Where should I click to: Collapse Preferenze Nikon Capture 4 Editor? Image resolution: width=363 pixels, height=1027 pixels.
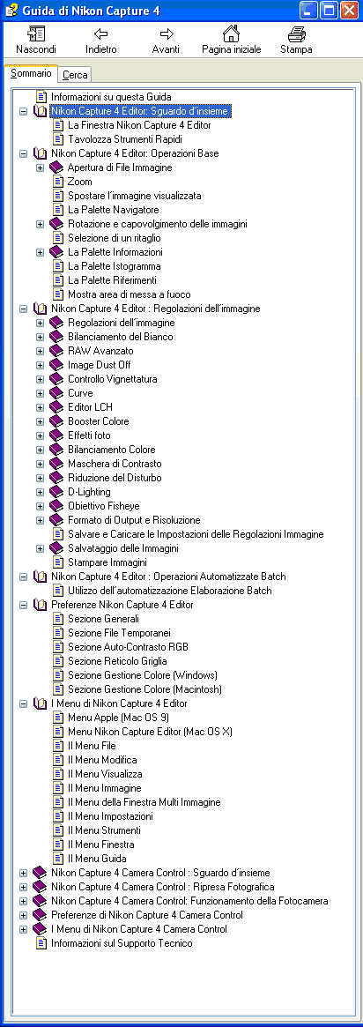click(24, 605)
